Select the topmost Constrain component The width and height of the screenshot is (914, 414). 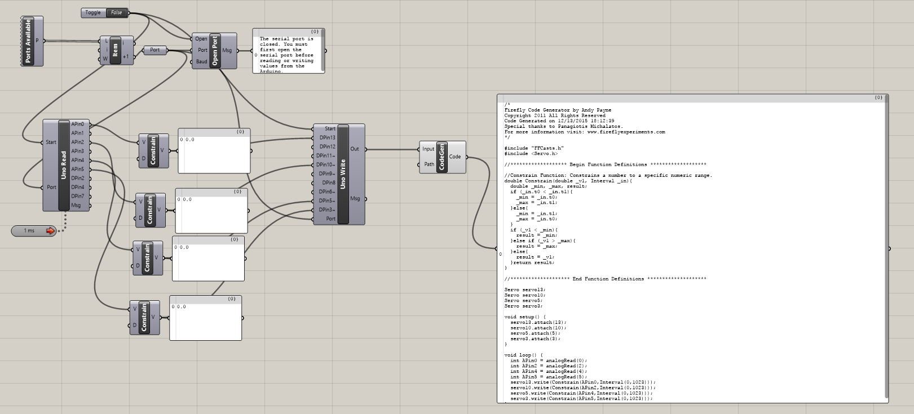[x=153, y=151]
